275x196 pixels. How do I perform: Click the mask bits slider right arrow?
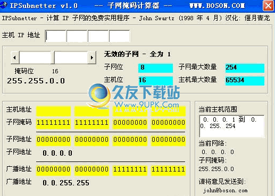coord(92,57)
